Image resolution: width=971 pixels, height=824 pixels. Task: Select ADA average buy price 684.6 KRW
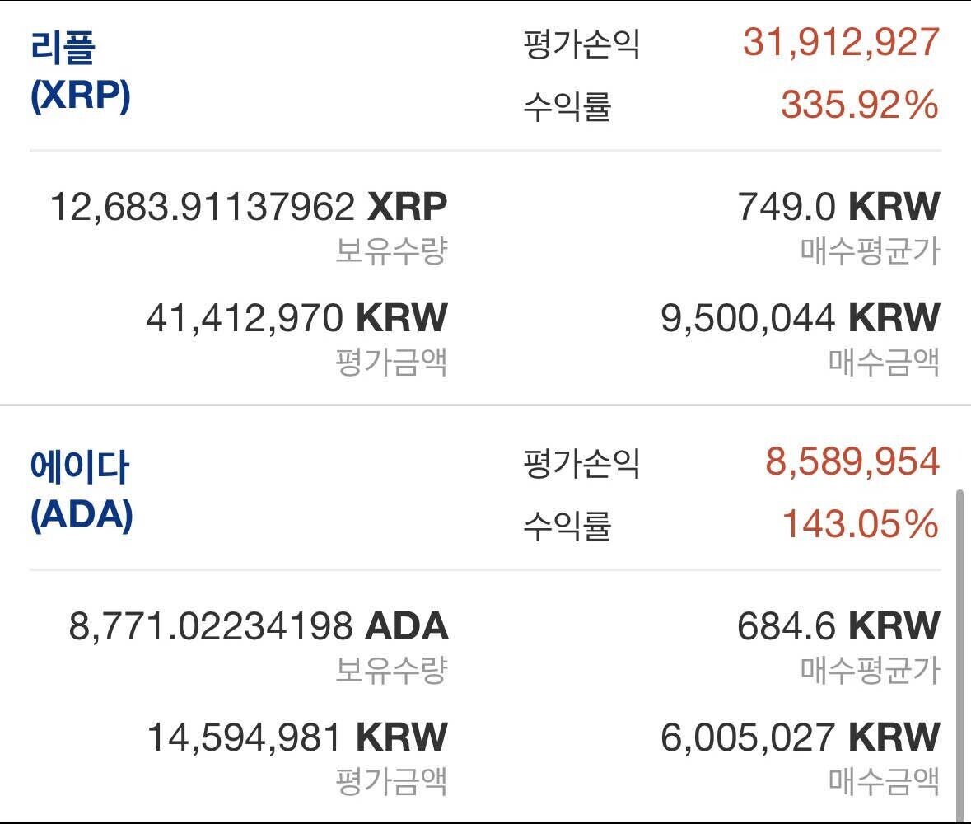(x=838, y=626)
